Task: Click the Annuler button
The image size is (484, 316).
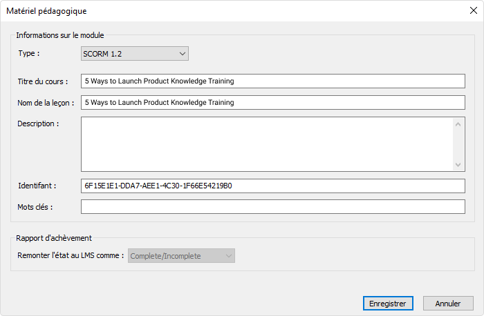Action: [448, 304]
